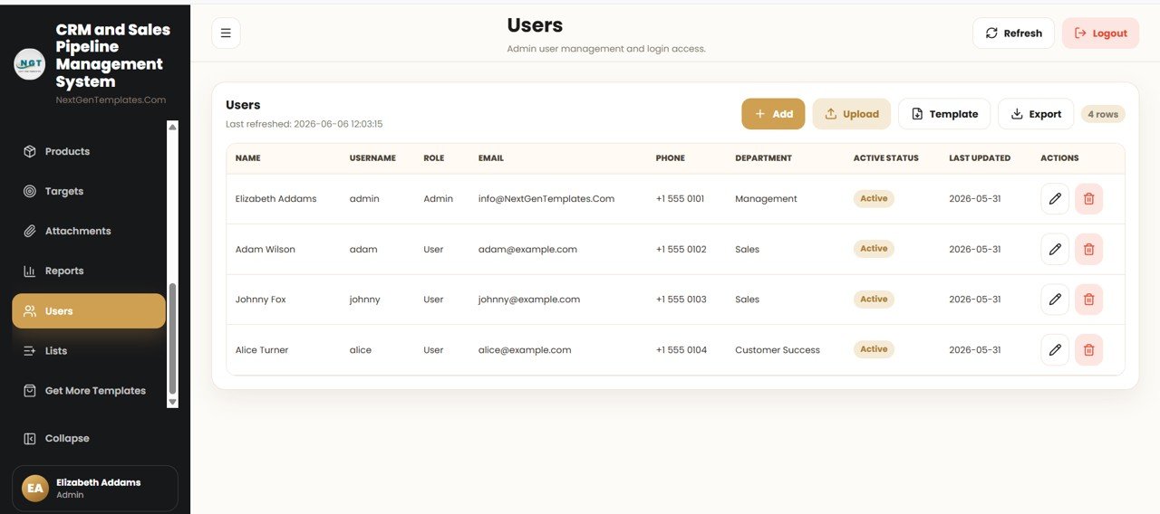Viewport: 1160px width, 514px height.
Task: Open the hamburger menu toggle
Action: 226,33
